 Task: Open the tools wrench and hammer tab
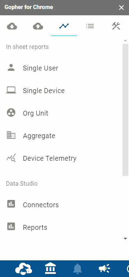[x=116, y=26]
